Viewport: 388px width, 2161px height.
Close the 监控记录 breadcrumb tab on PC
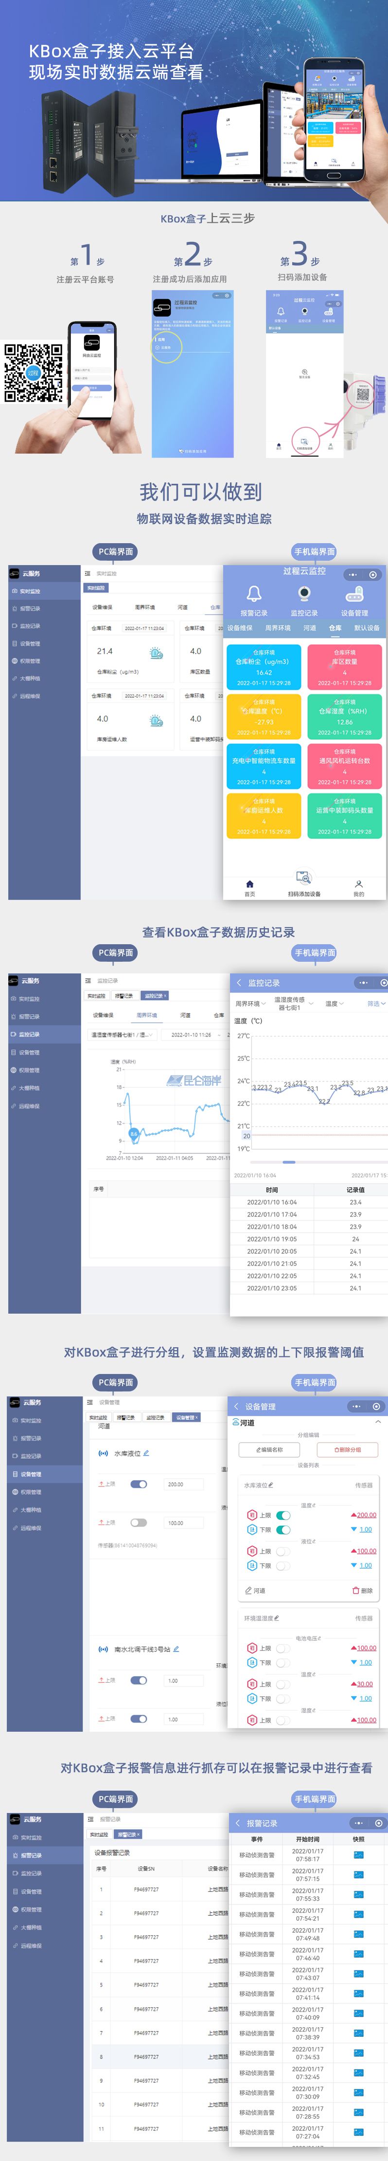pyautogui.click(x=166, y=996)
